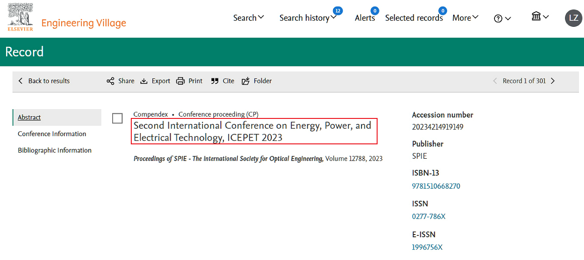Open the Alerts page
This screenshot has width=584, height=260.
pos(365,18)
